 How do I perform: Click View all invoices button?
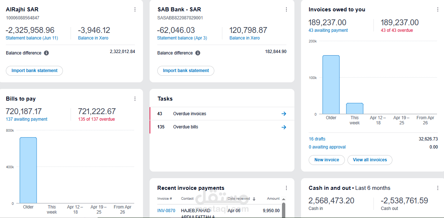point(370,160)
